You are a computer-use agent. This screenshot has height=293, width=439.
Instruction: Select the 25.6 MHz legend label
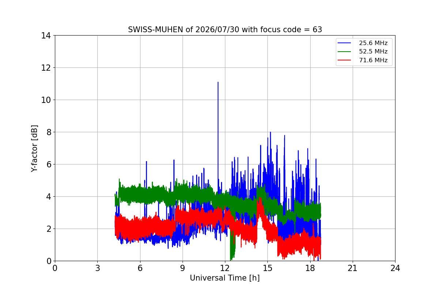tap(373, 43)
